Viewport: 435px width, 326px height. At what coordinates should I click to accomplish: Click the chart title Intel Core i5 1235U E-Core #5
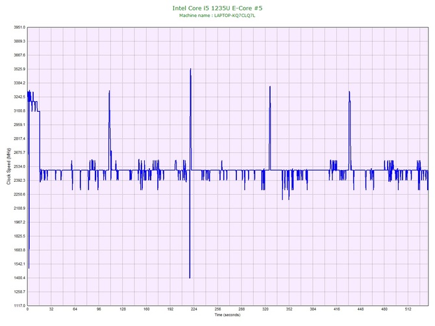[x=217, y=8]
